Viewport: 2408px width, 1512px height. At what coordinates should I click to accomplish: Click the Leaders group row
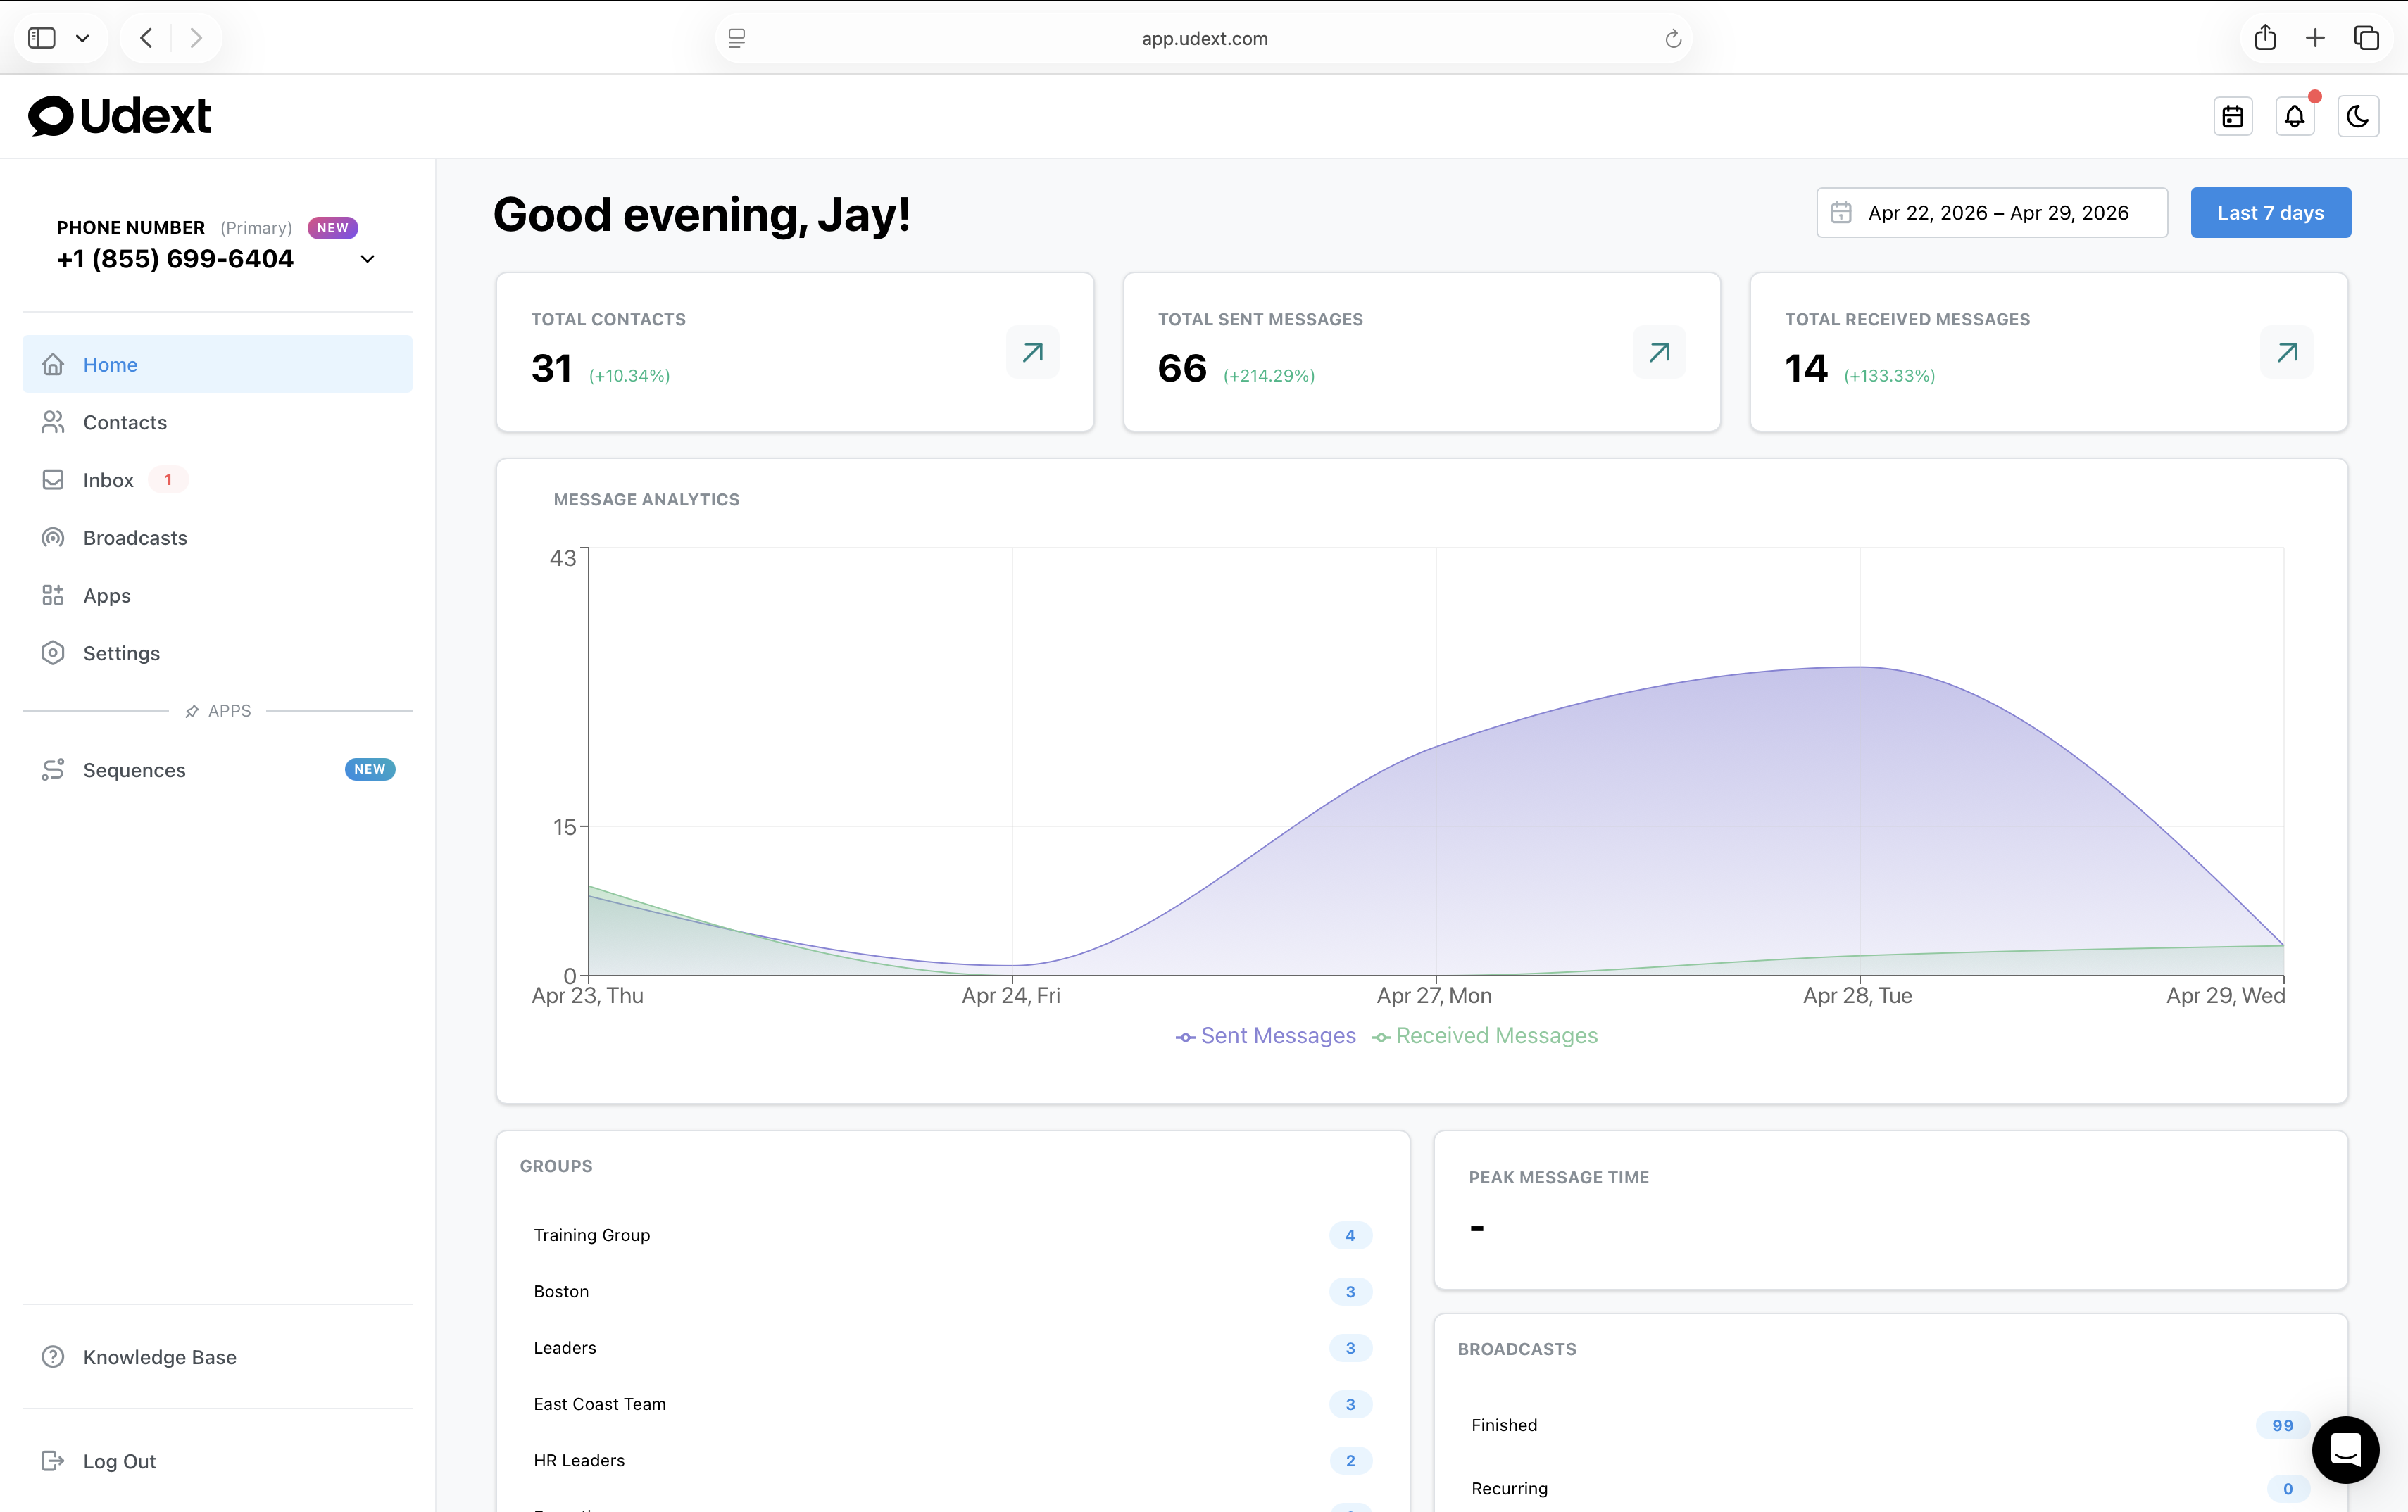tap(953, 1348)
